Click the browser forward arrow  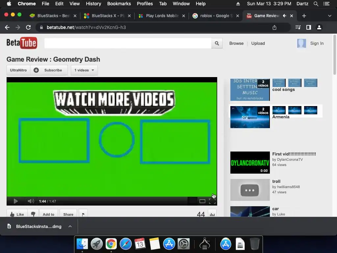[18, 27]
